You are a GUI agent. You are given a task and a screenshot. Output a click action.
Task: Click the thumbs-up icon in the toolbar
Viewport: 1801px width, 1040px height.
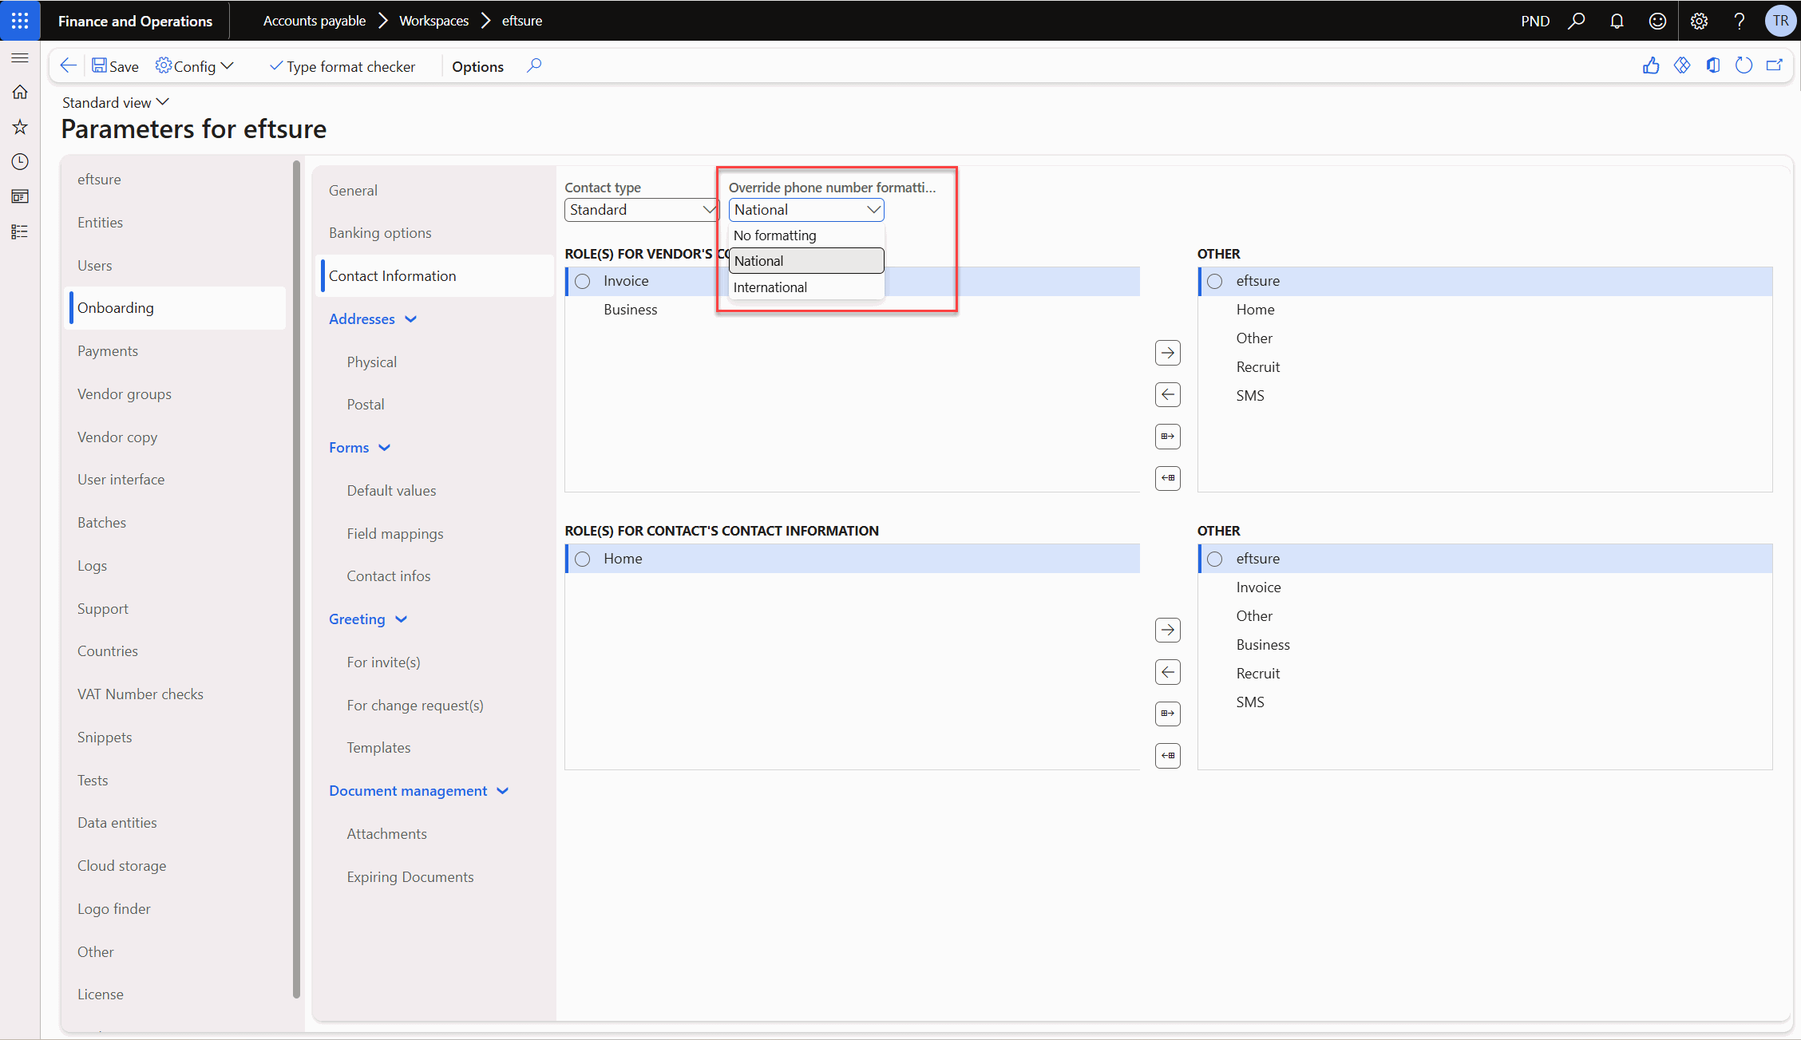1651,65
